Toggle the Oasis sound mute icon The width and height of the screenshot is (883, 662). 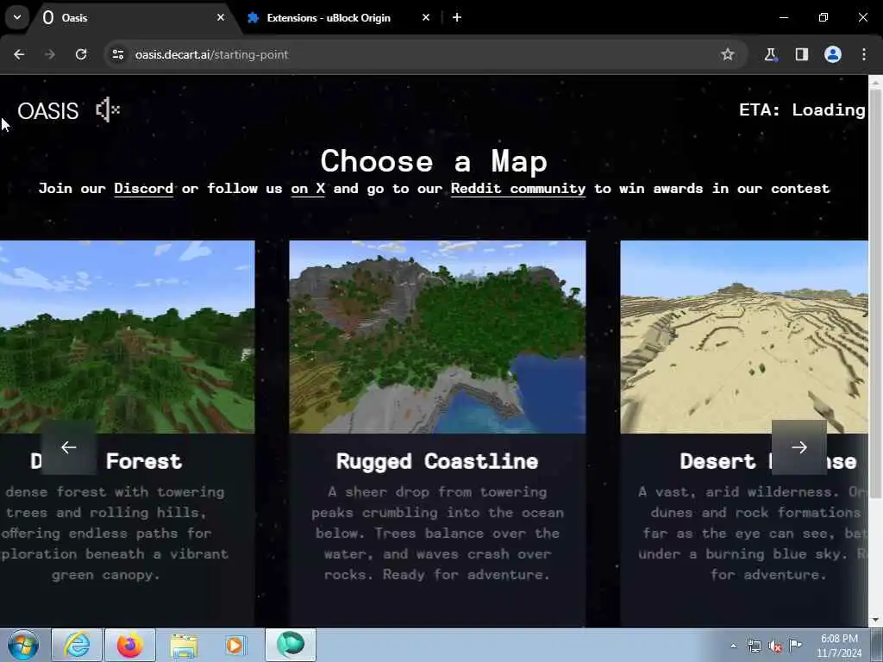click(x=108, y=109)
